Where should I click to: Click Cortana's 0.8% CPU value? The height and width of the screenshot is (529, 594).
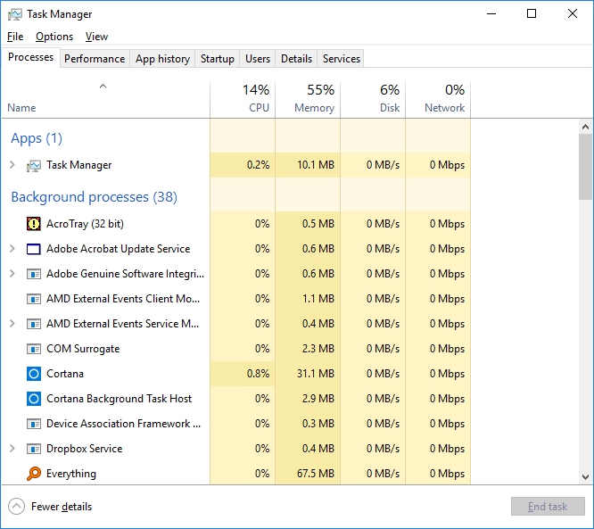(x=258, y=374)
